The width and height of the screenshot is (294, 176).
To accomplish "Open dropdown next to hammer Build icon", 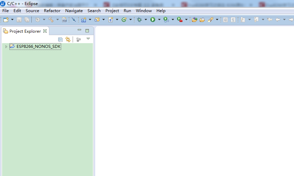I will click(57, 20).
